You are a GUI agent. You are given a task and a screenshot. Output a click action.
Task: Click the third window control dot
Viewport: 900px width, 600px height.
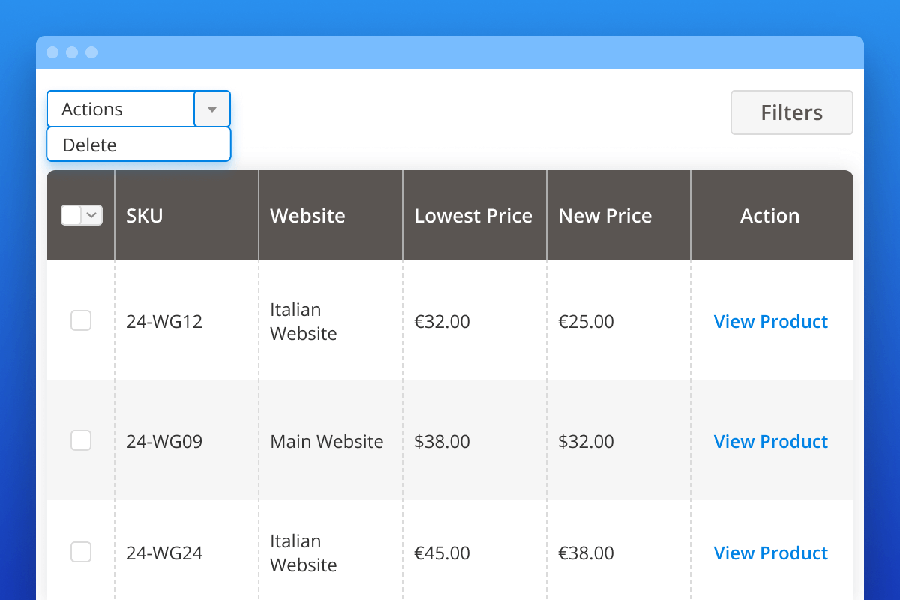pyautogui.click(x=92, y=52)
